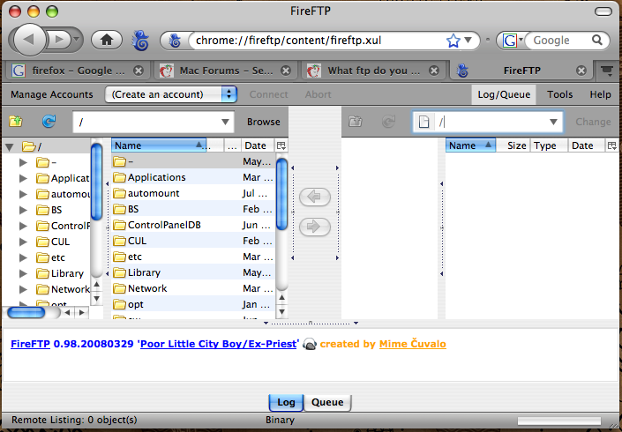Click the URL address field

click(x=318, y=41)
